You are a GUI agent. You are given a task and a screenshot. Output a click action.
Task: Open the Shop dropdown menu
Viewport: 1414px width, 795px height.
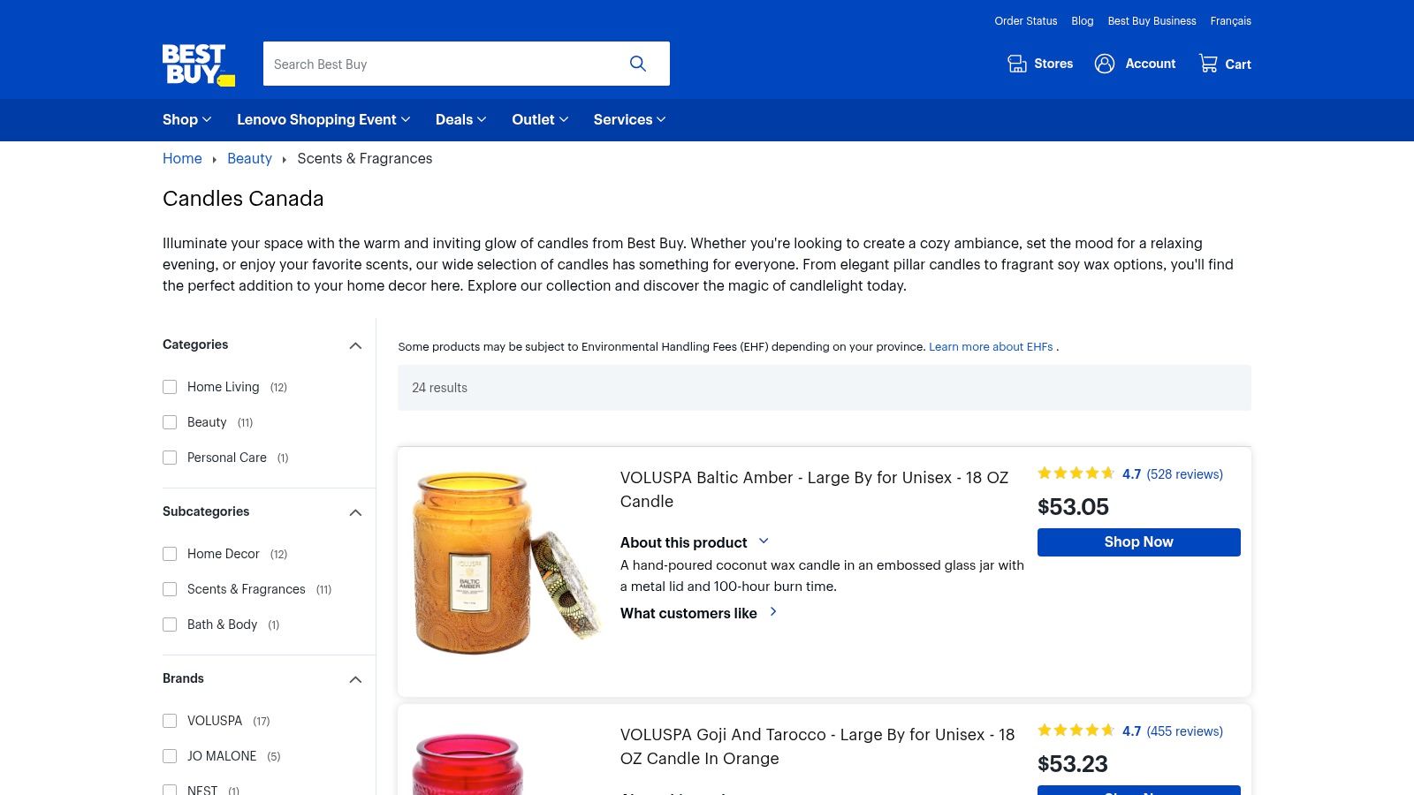click(187, 119)
